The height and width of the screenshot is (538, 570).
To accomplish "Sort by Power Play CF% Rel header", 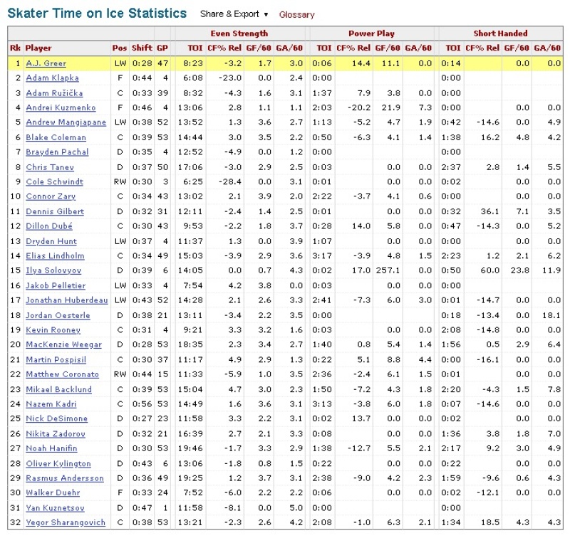I will [x=353, y=48].
